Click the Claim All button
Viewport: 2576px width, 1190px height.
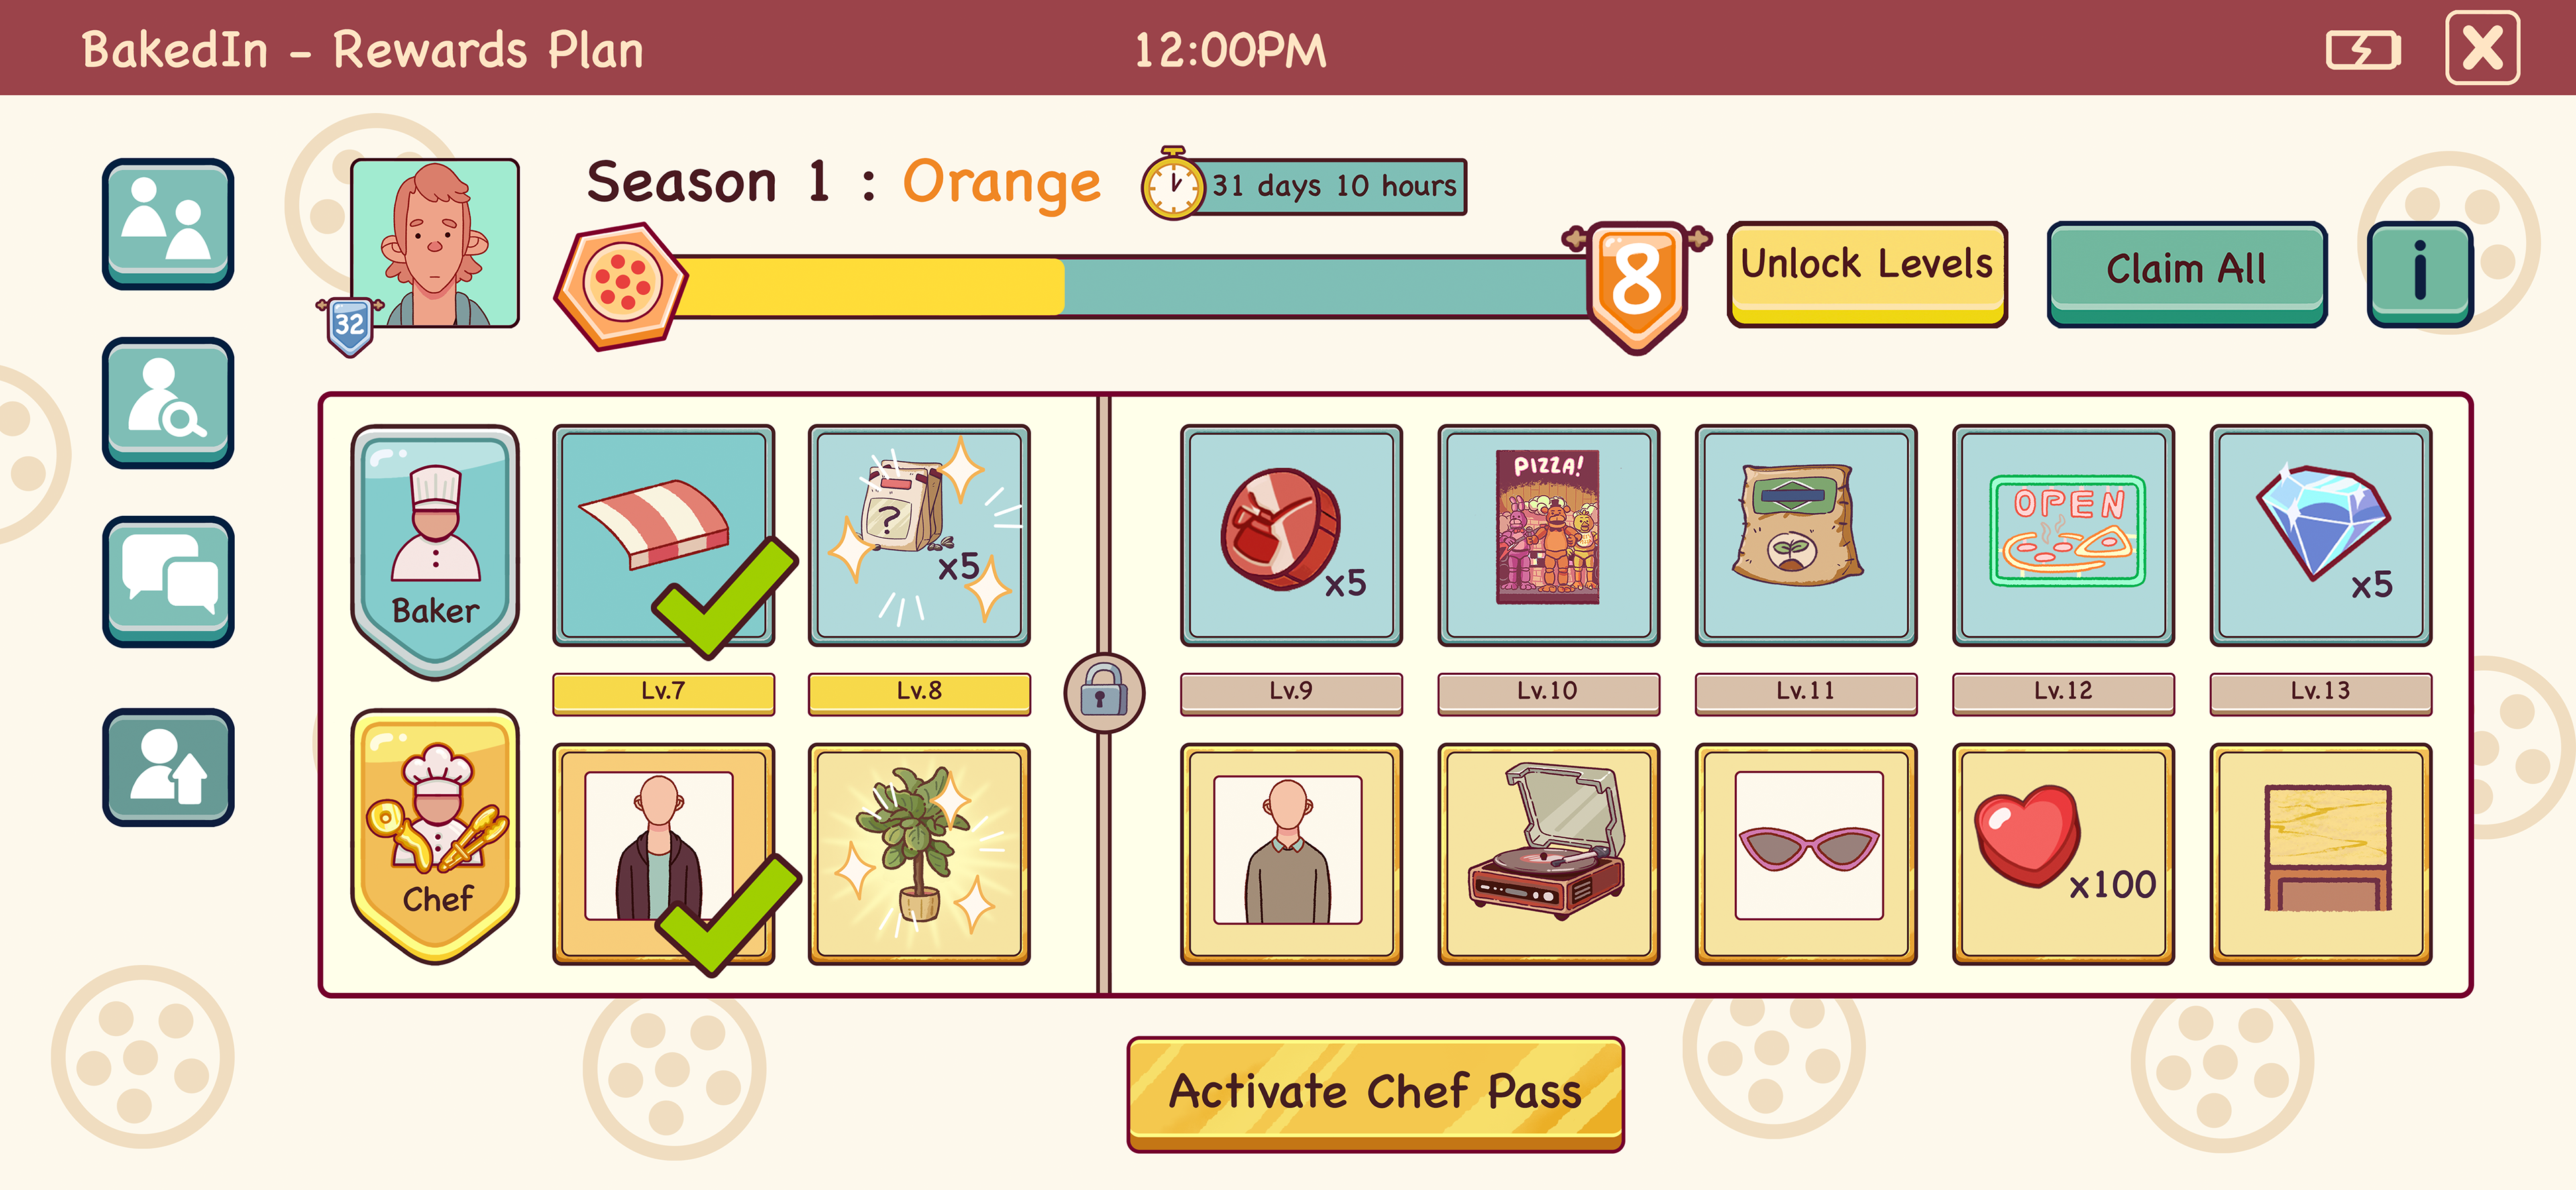2187,274
